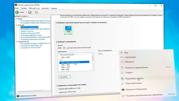Collapse the Видео tree node

(x=16, y=19)
